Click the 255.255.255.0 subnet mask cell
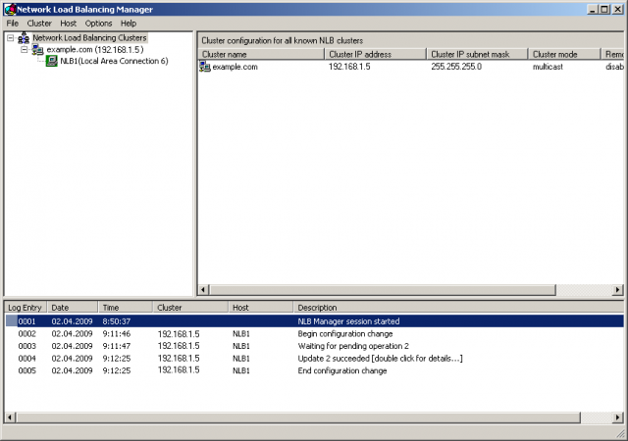The image size is (628, 441). pyautogui.click(x=456, y=67)
